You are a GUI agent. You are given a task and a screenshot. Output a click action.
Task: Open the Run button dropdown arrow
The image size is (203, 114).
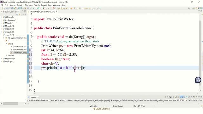41,8
